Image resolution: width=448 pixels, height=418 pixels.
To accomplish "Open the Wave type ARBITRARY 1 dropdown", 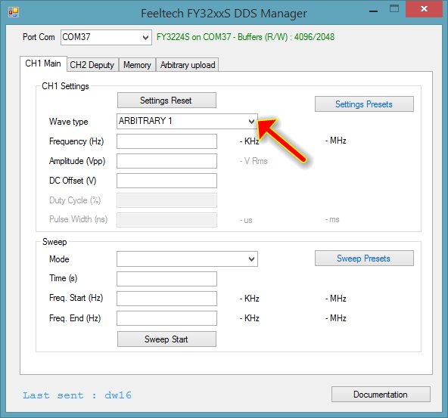I will click(x=187, y=121).
